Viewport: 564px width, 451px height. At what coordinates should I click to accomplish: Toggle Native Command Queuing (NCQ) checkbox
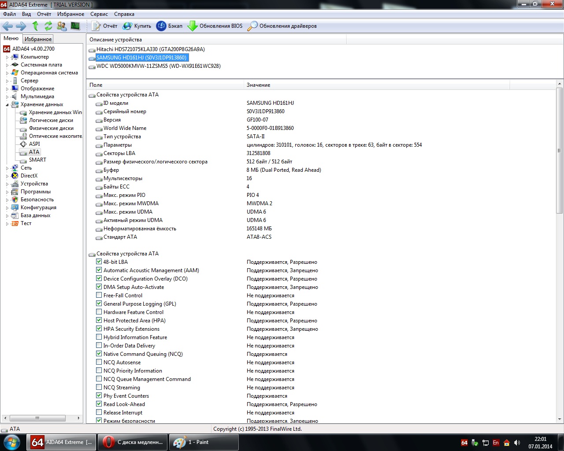[x=99, y=354]
